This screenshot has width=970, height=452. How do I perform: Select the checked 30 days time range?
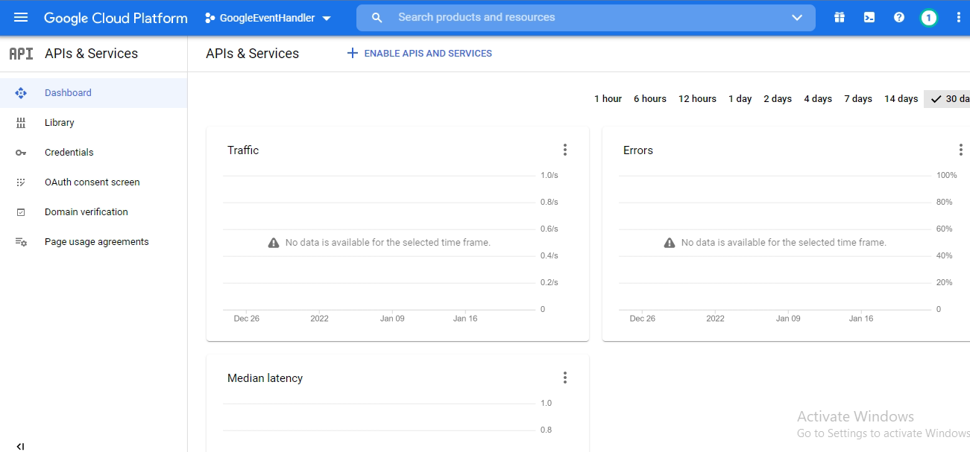point(948,99)
